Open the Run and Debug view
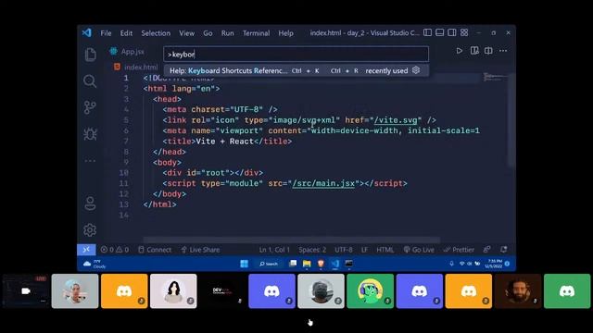The height and width of the screenshot is (333, 593). [90, 134]
